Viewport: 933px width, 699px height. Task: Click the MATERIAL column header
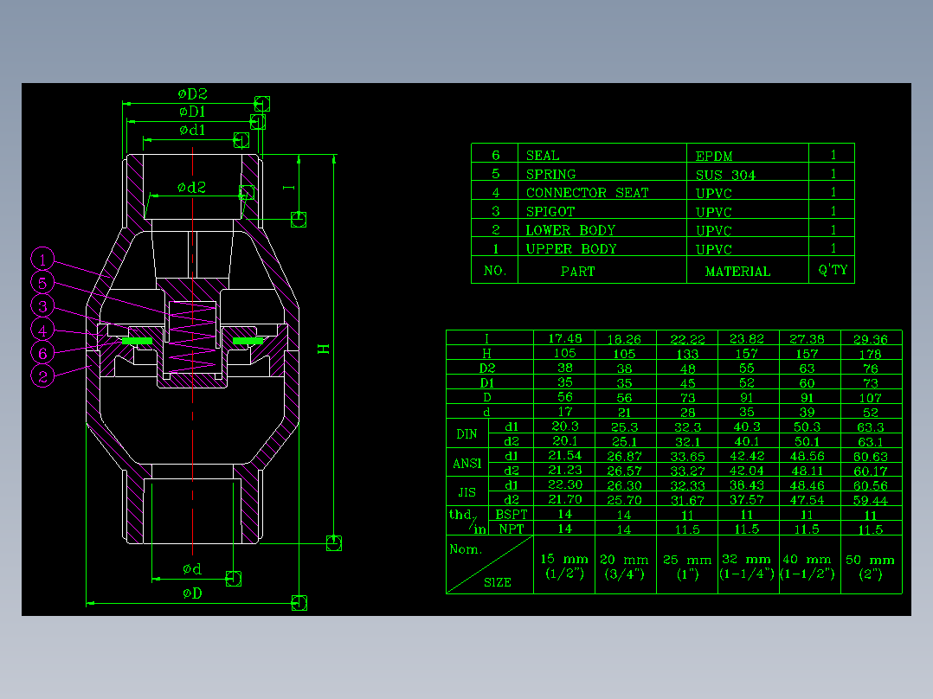point(737,272)
